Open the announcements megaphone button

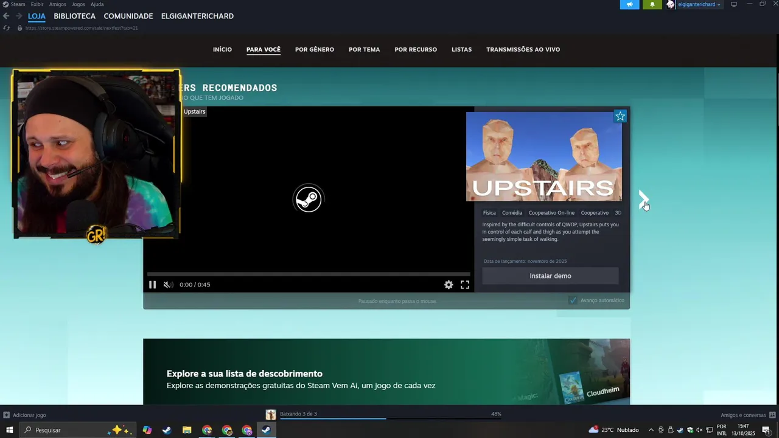point(629,4)
